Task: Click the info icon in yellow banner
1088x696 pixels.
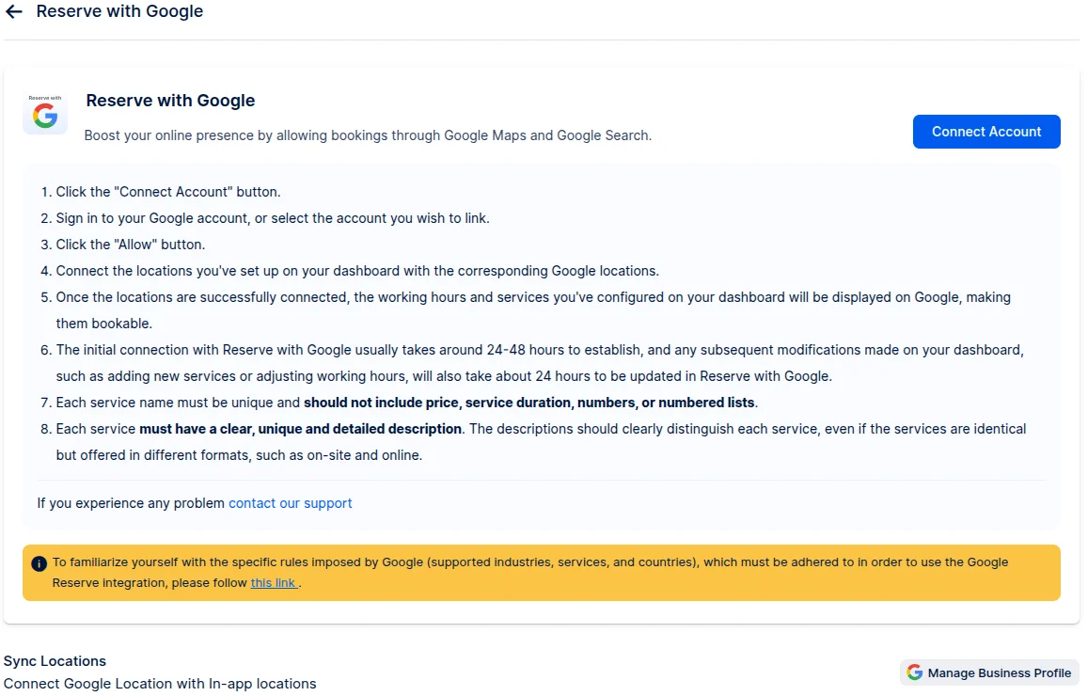Action: coord(39,563)
